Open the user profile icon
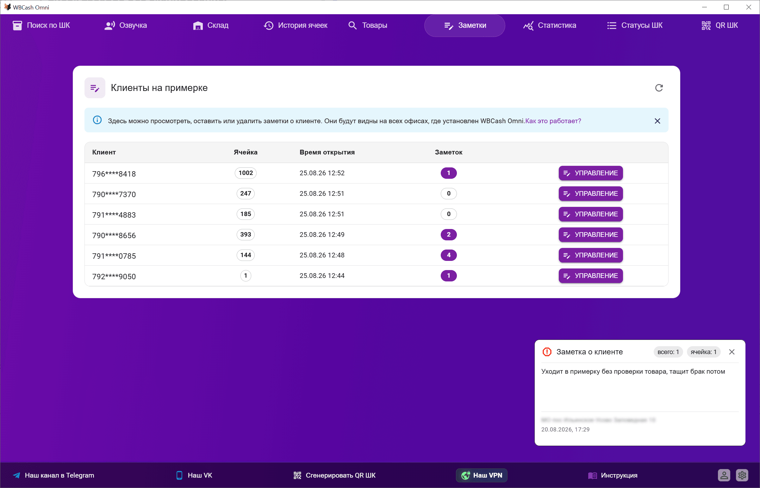760x488 pixels. [x=724, y=475]
